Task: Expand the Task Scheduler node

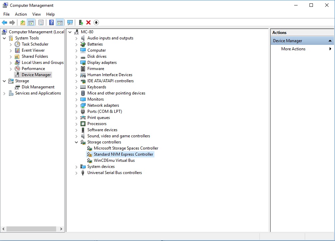Action: pos(11,45)
